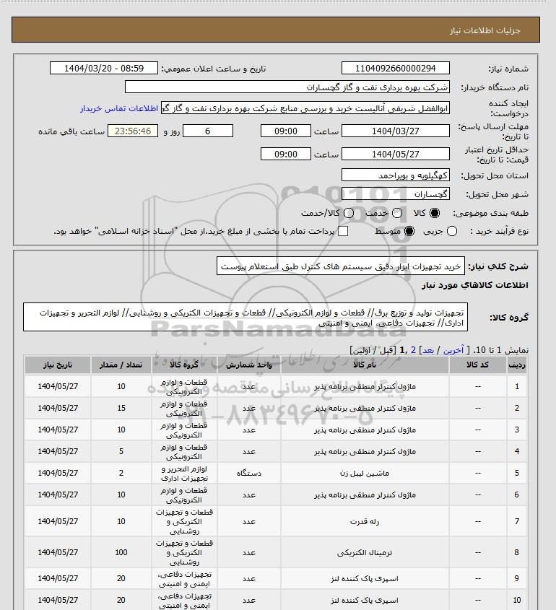Select item name ترمینال الکتریکی
Viewport: 556px width, 610px height.
pos(365,552)
